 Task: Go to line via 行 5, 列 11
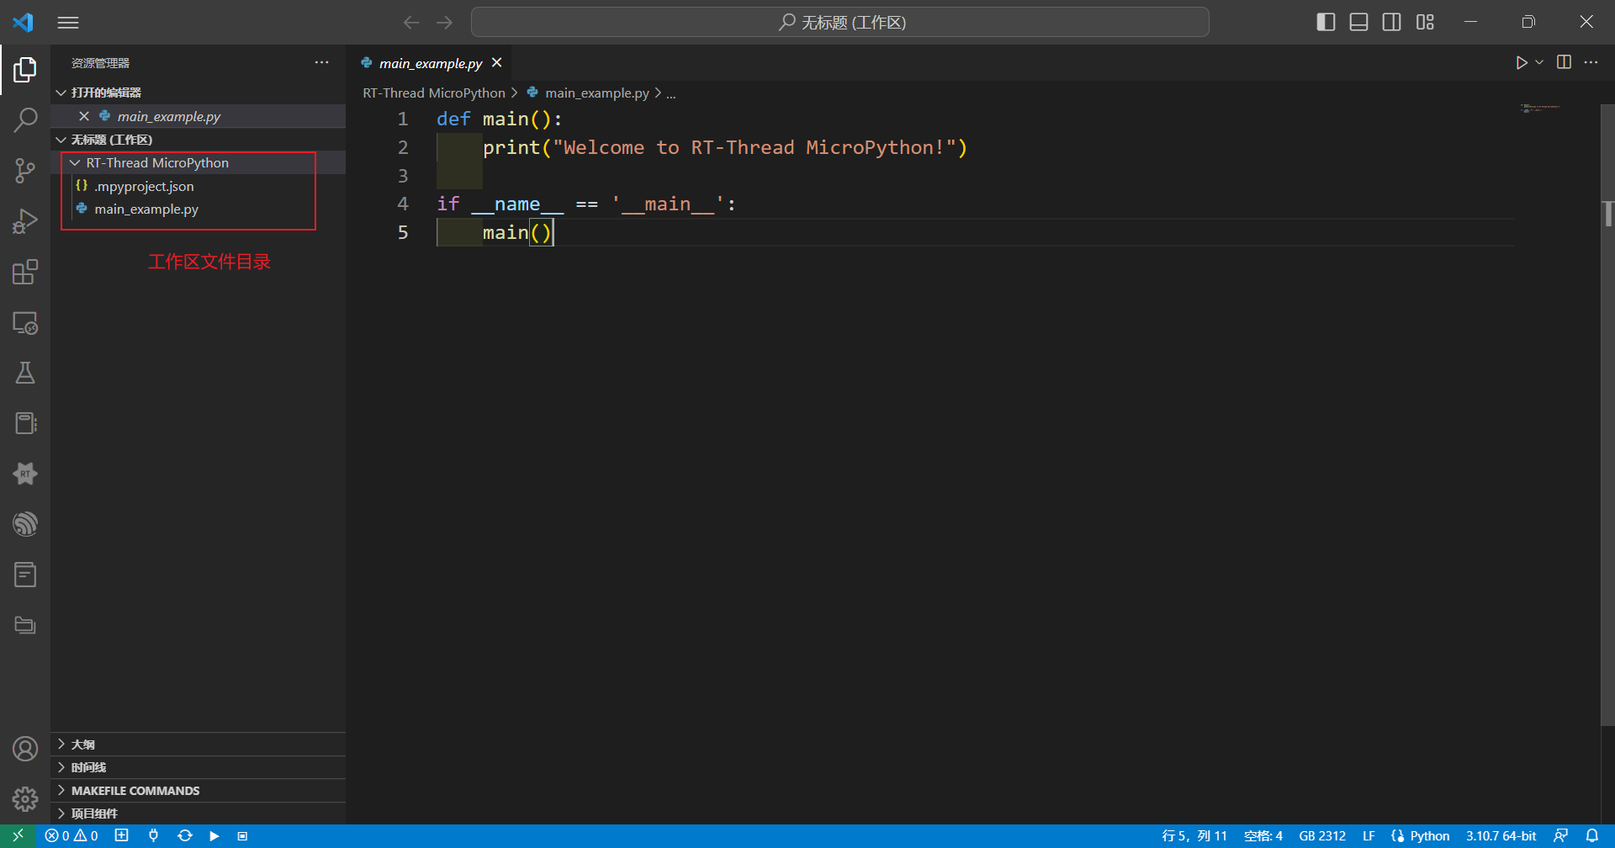pos(1194,836)
